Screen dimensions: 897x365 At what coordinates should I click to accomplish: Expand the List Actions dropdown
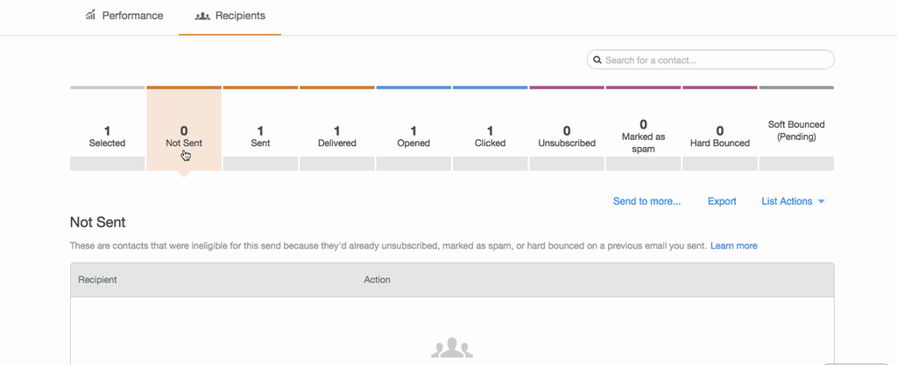point(787,201)
